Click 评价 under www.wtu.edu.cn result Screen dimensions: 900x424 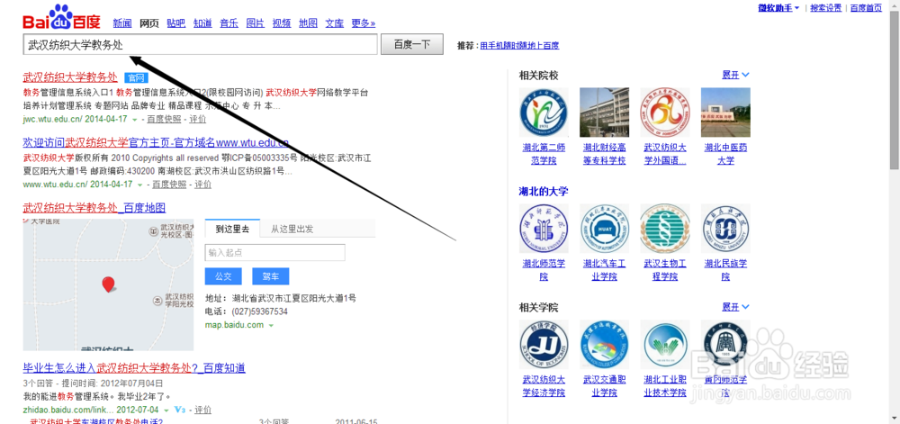(203, 185)
